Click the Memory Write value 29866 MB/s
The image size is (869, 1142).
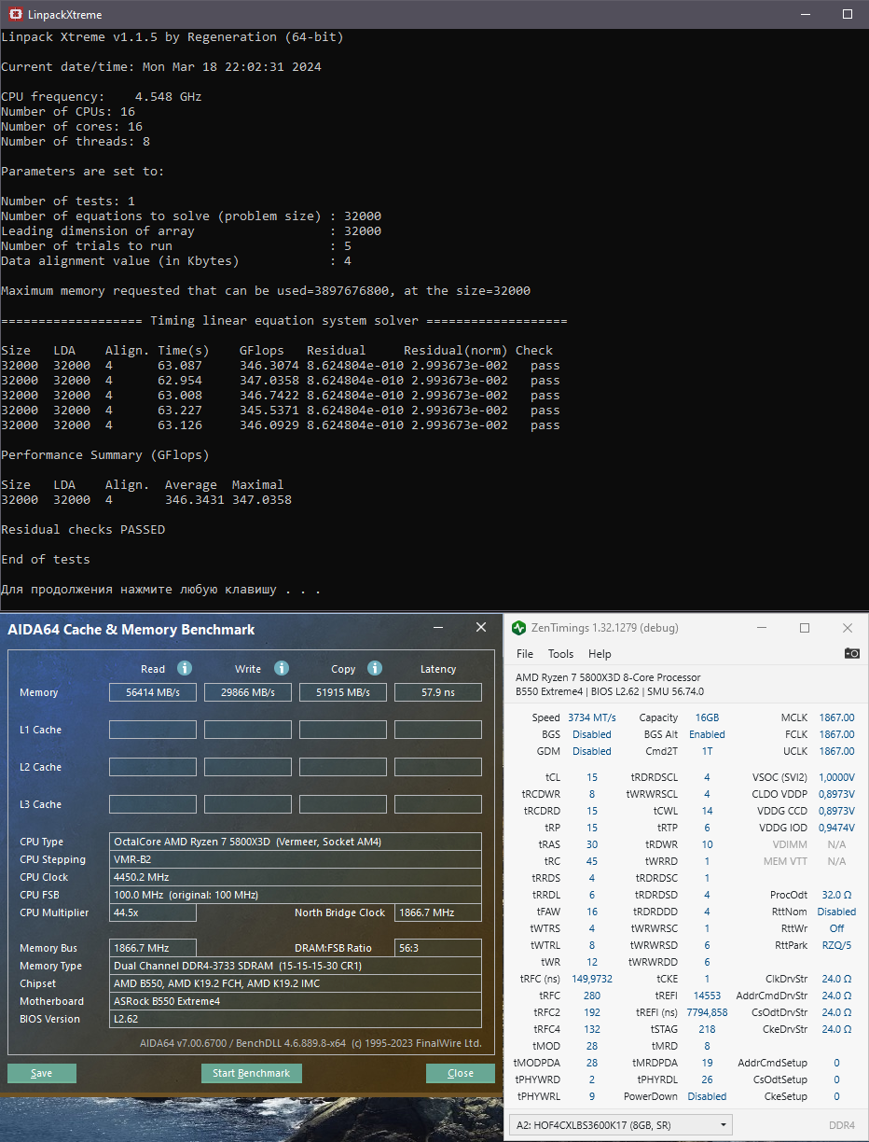tap(248, 692)
